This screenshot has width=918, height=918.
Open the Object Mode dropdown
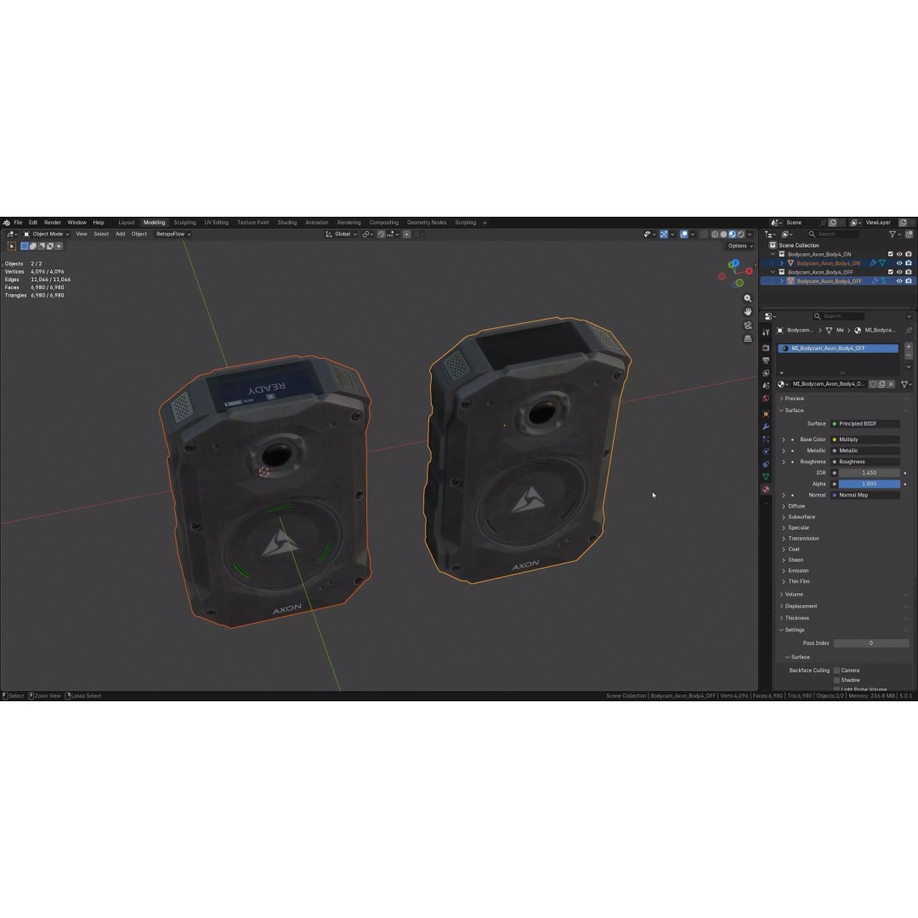click(46, 235)
